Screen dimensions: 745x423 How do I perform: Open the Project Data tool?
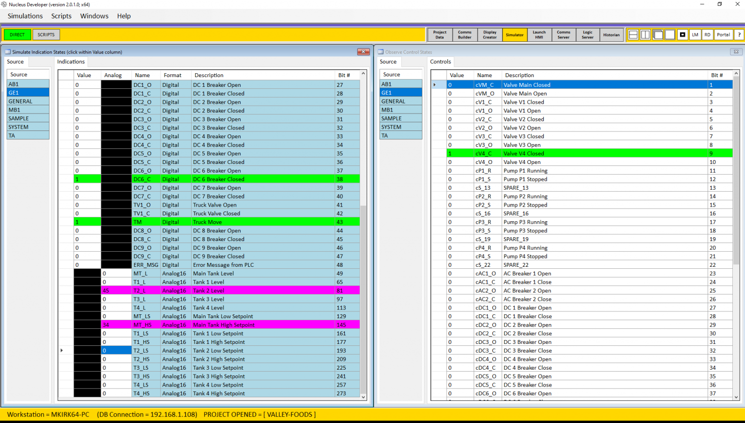pyautogui.click(x=439, y=34)
